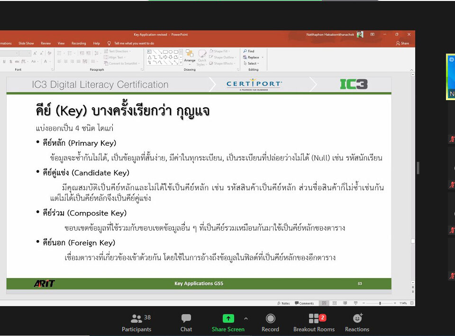Toggle strikethrough formatting
This screenshot has width=455, height=336.
[17, 61]
